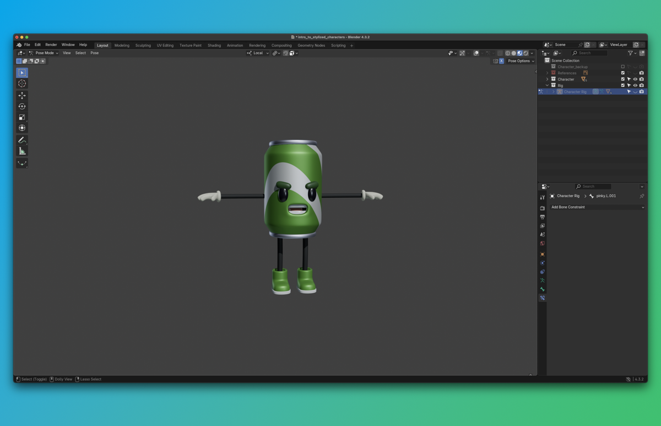Select the Transform tool
This screenshot has width=661, height=426.
pos(22,128)
